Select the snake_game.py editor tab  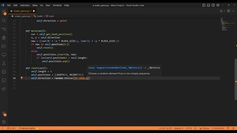click(x=22, y=11)
